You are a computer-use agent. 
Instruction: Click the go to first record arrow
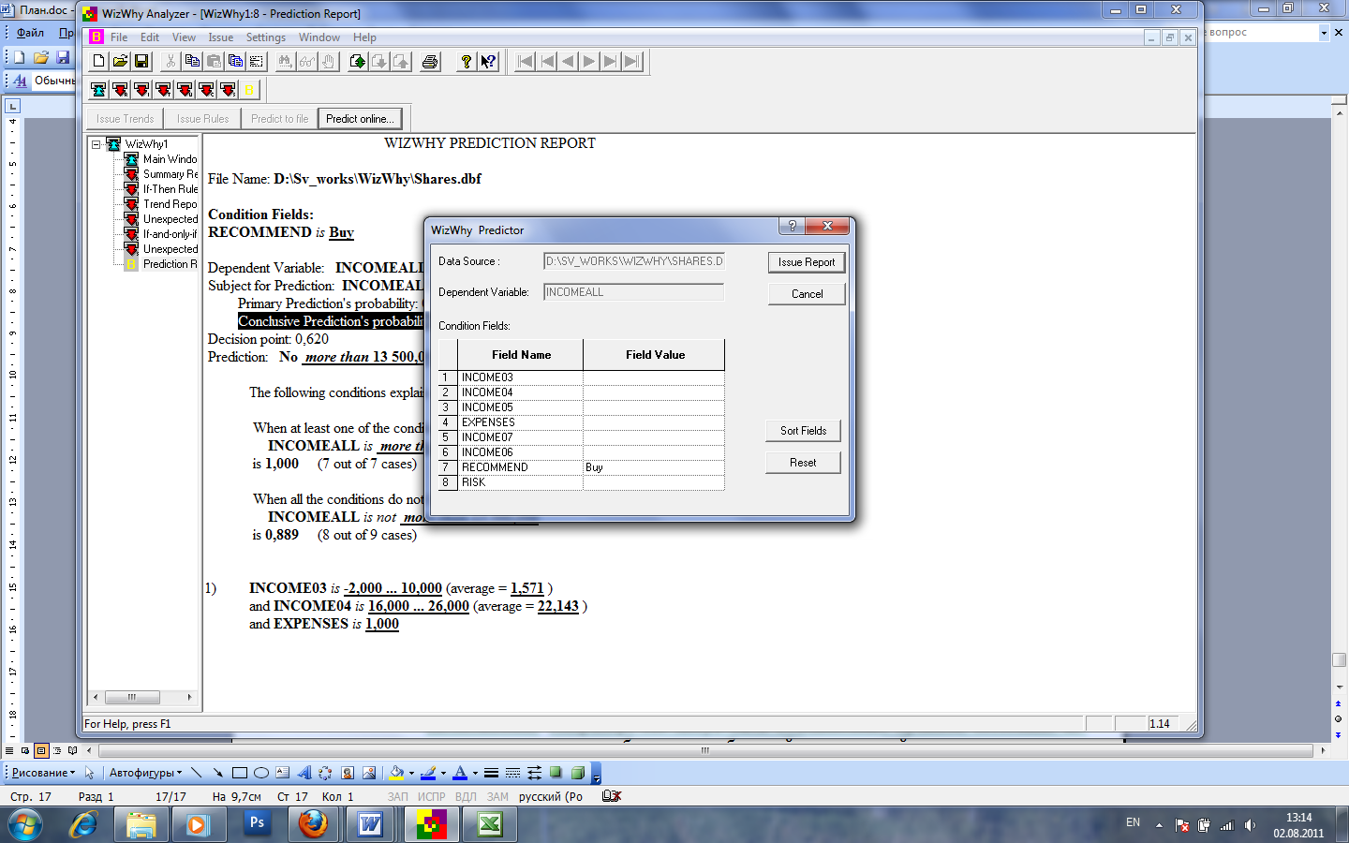525,62
